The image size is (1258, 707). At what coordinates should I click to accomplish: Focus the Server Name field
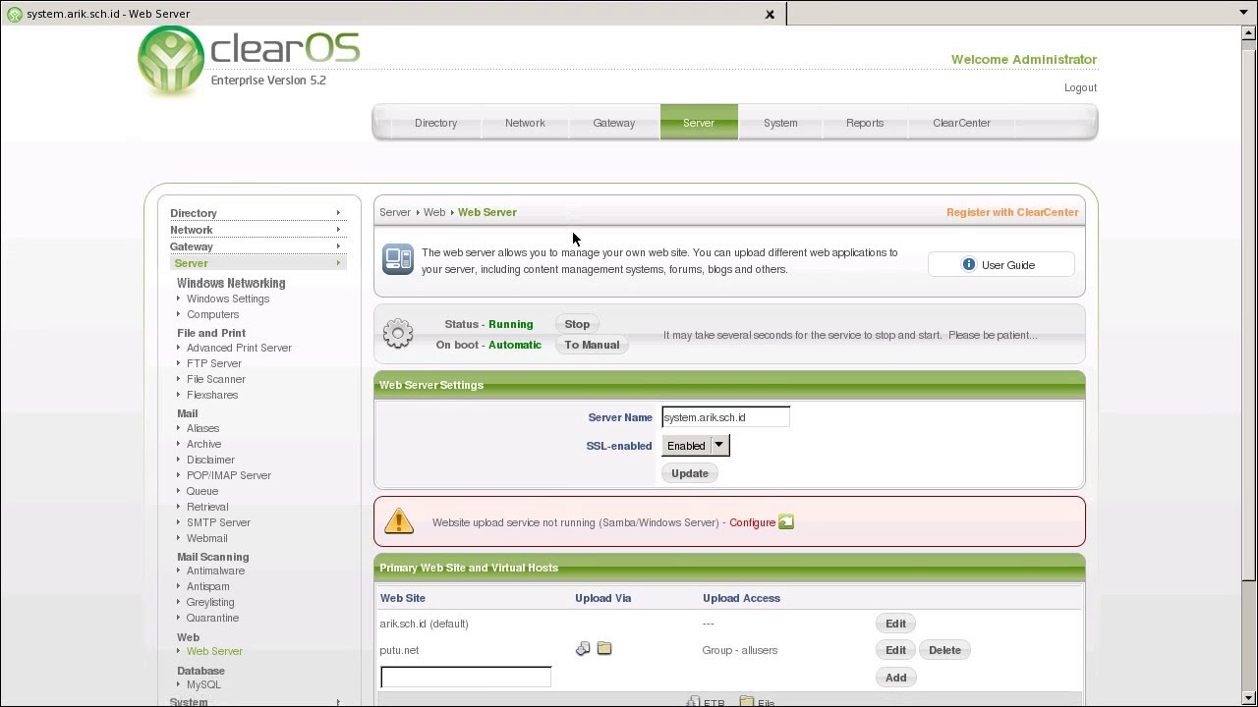pyautogui.click(x=725, y=417)
